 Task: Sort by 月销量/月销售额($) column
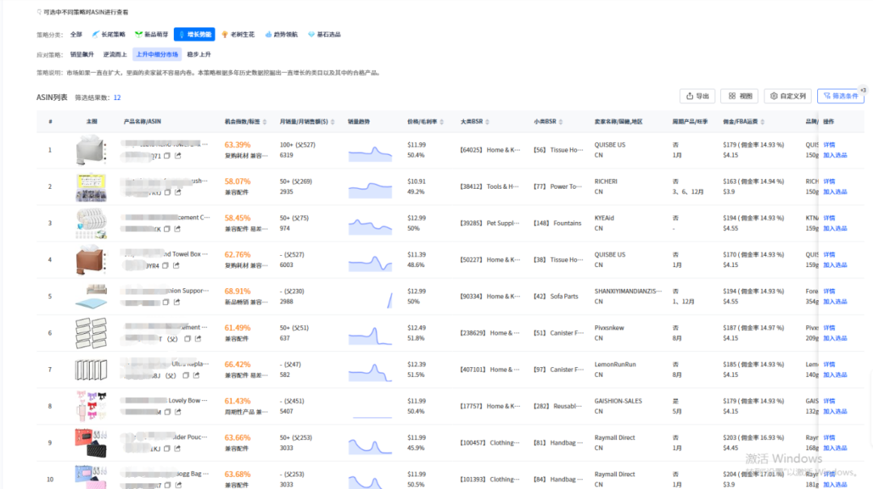pyautogui.click(x=332, y=122)
